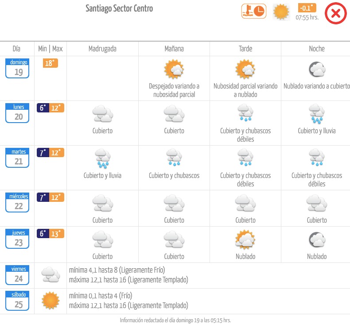This screenshot has height=324, width=350.
Task: Click Thursday's Tarde sun-cloud Nublado icon
Action: point(245,239)
